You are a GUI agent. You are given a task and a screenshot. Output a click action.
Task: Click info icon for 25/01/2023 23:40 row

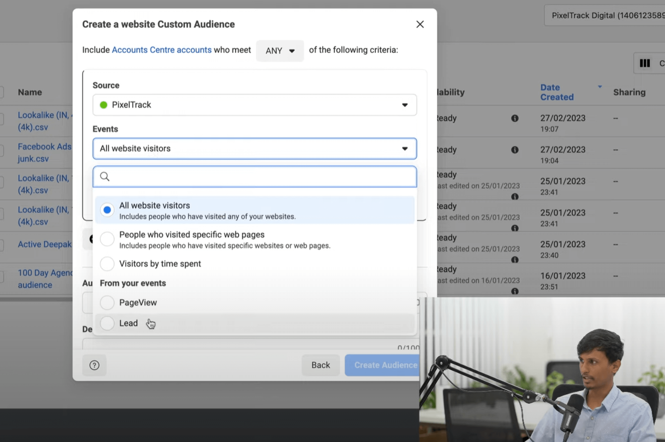coord(515,259)
